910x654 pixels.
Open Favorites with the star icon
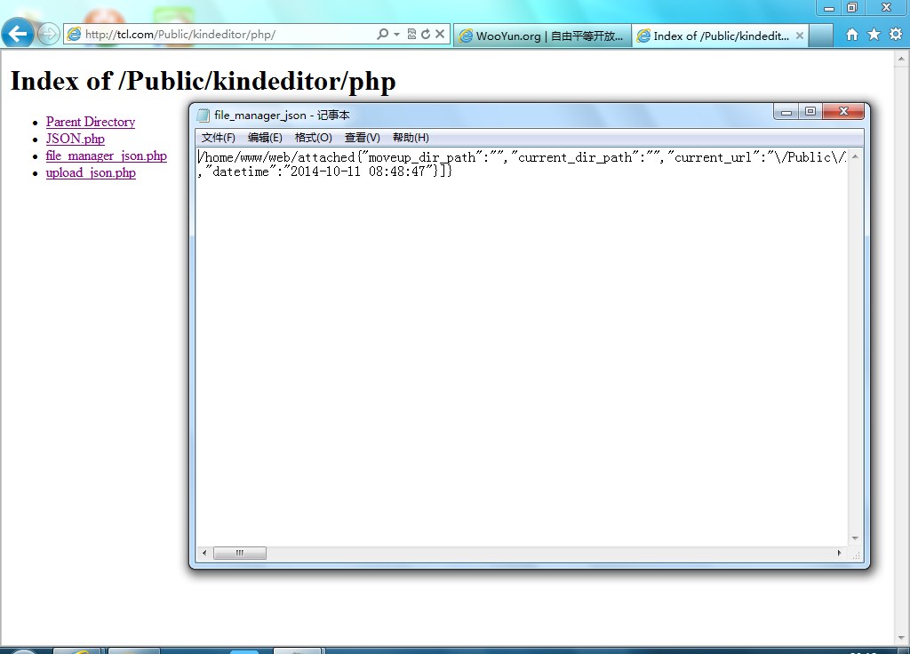click(x=874, y=35)
